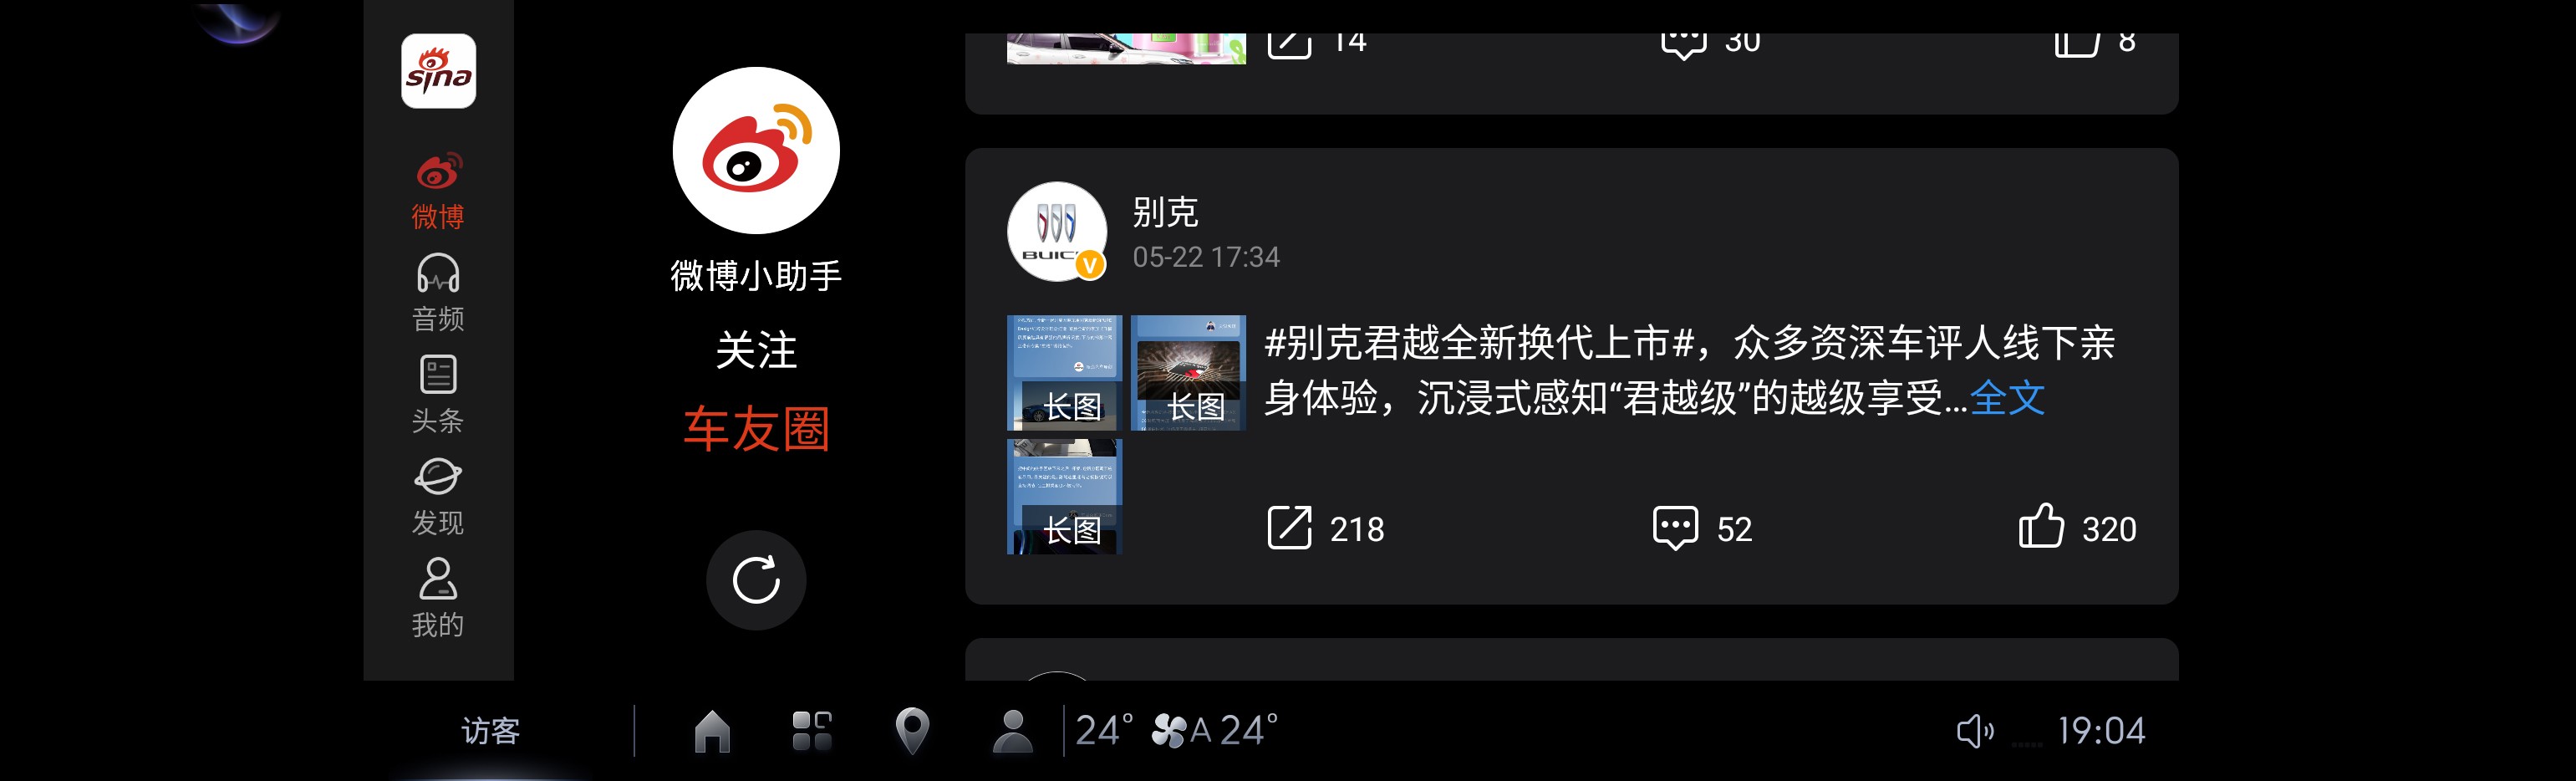Viewport: 2576px width, 781px height.
Task: Open the apps grid icon in bottom bar
Action: pos(811,731)
